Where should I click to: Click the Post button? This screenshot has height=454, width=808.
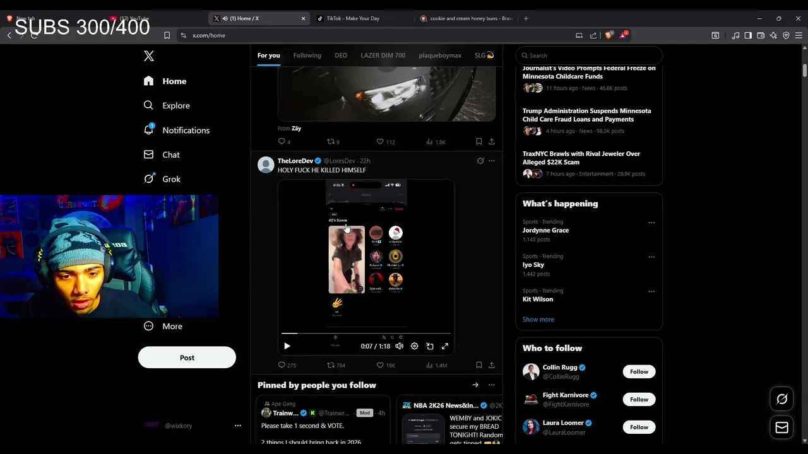187,358
